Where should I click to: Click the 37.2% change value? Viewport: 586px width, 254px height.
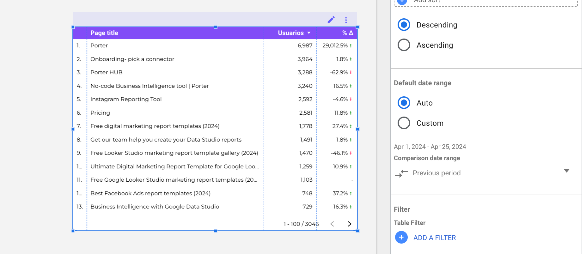pyautogui.click(x=340, y=193)
